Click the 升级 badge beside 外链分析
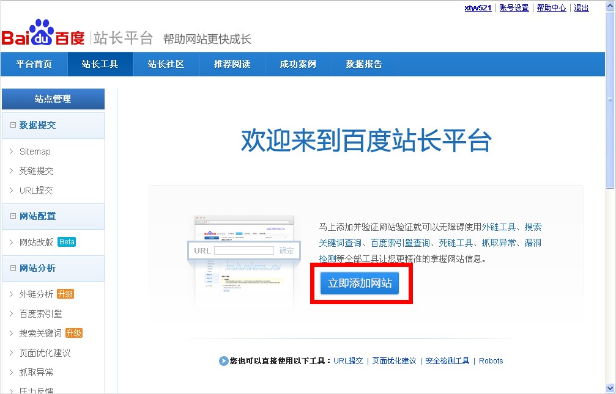The height and width of the screenshot is (394, 616). (65, 293)
